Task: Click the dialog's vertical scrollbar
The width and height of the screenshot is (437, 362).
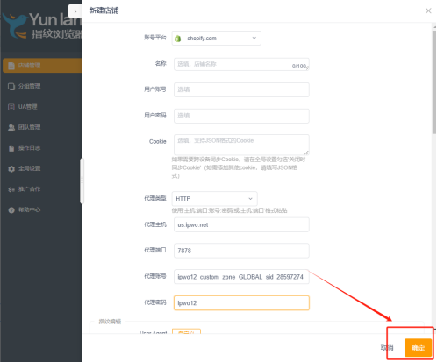Action: click(434, 82)
